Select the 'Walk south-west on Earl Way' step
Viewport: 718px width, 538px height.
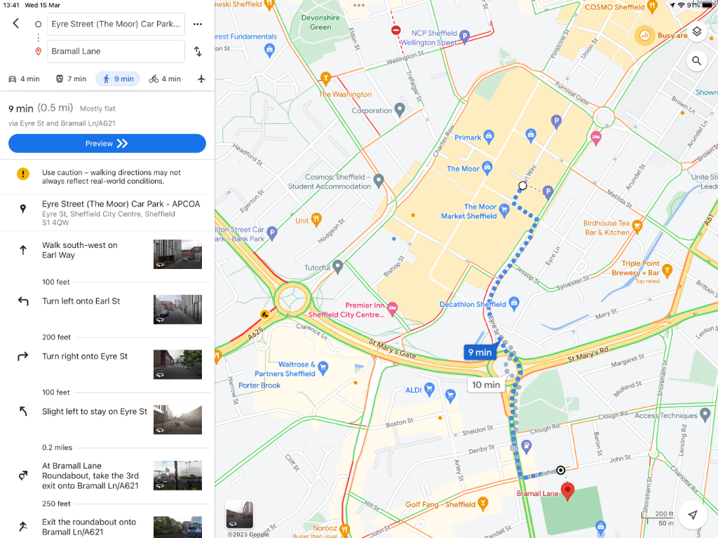[107, 254]
